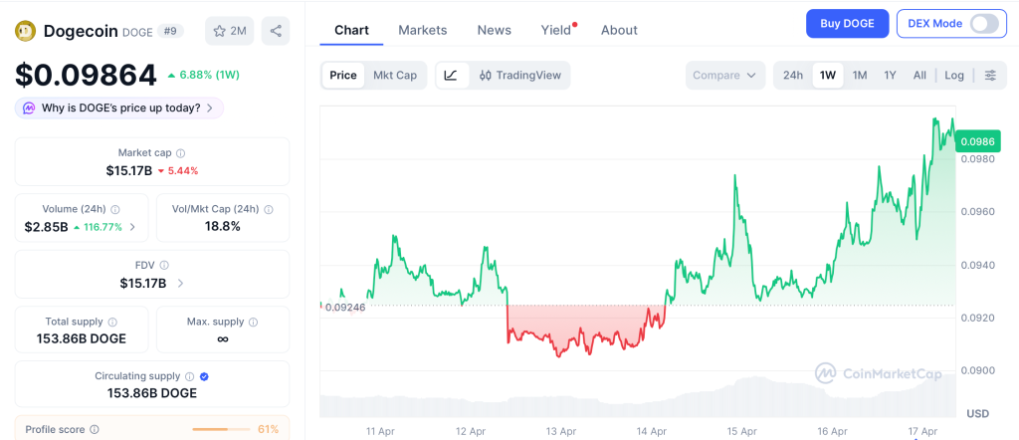Click the share icon next to Dogecoin
The width and height of the screenshot is (1019, 440).
pos(276,31)
